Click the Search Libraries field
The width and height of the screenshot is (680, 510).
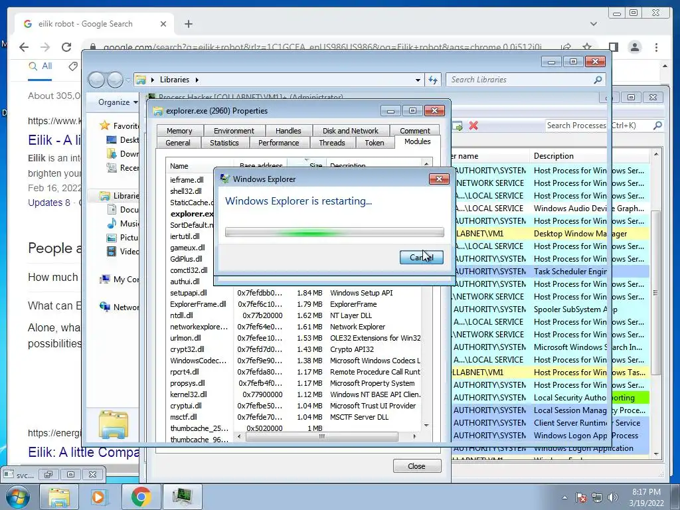click(525, 80)
